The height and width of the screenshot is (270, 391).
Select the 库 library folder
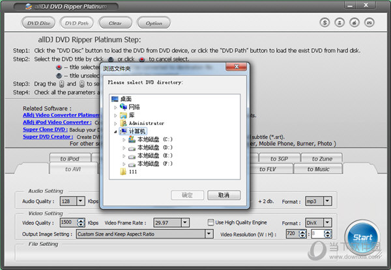pyautogui.click(x=127, y=115)
